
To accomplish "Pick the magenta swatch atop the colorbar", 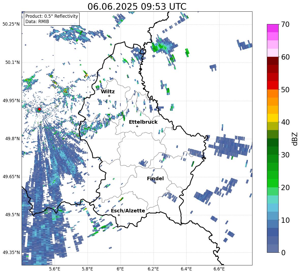I will [x=273, y=28].
